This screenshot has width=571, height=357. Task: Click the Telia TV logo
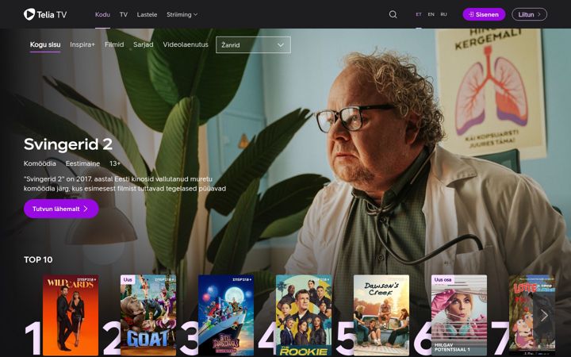click(x=45, y=14)
